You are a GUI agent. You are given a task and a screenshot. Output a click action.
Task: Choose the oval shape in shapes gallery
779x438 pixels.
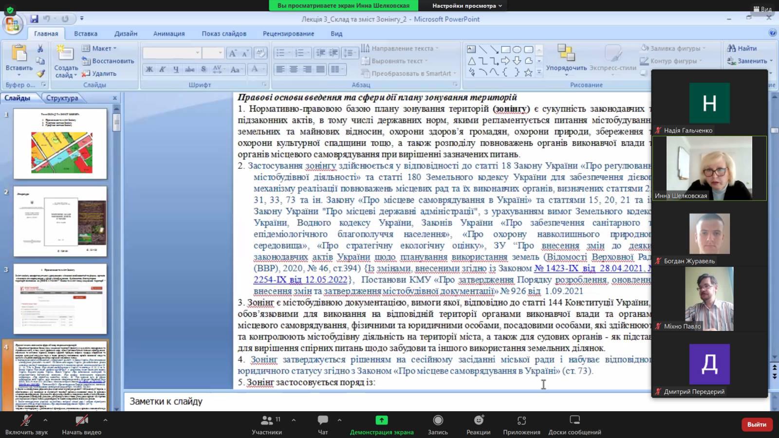click(517, 49)
